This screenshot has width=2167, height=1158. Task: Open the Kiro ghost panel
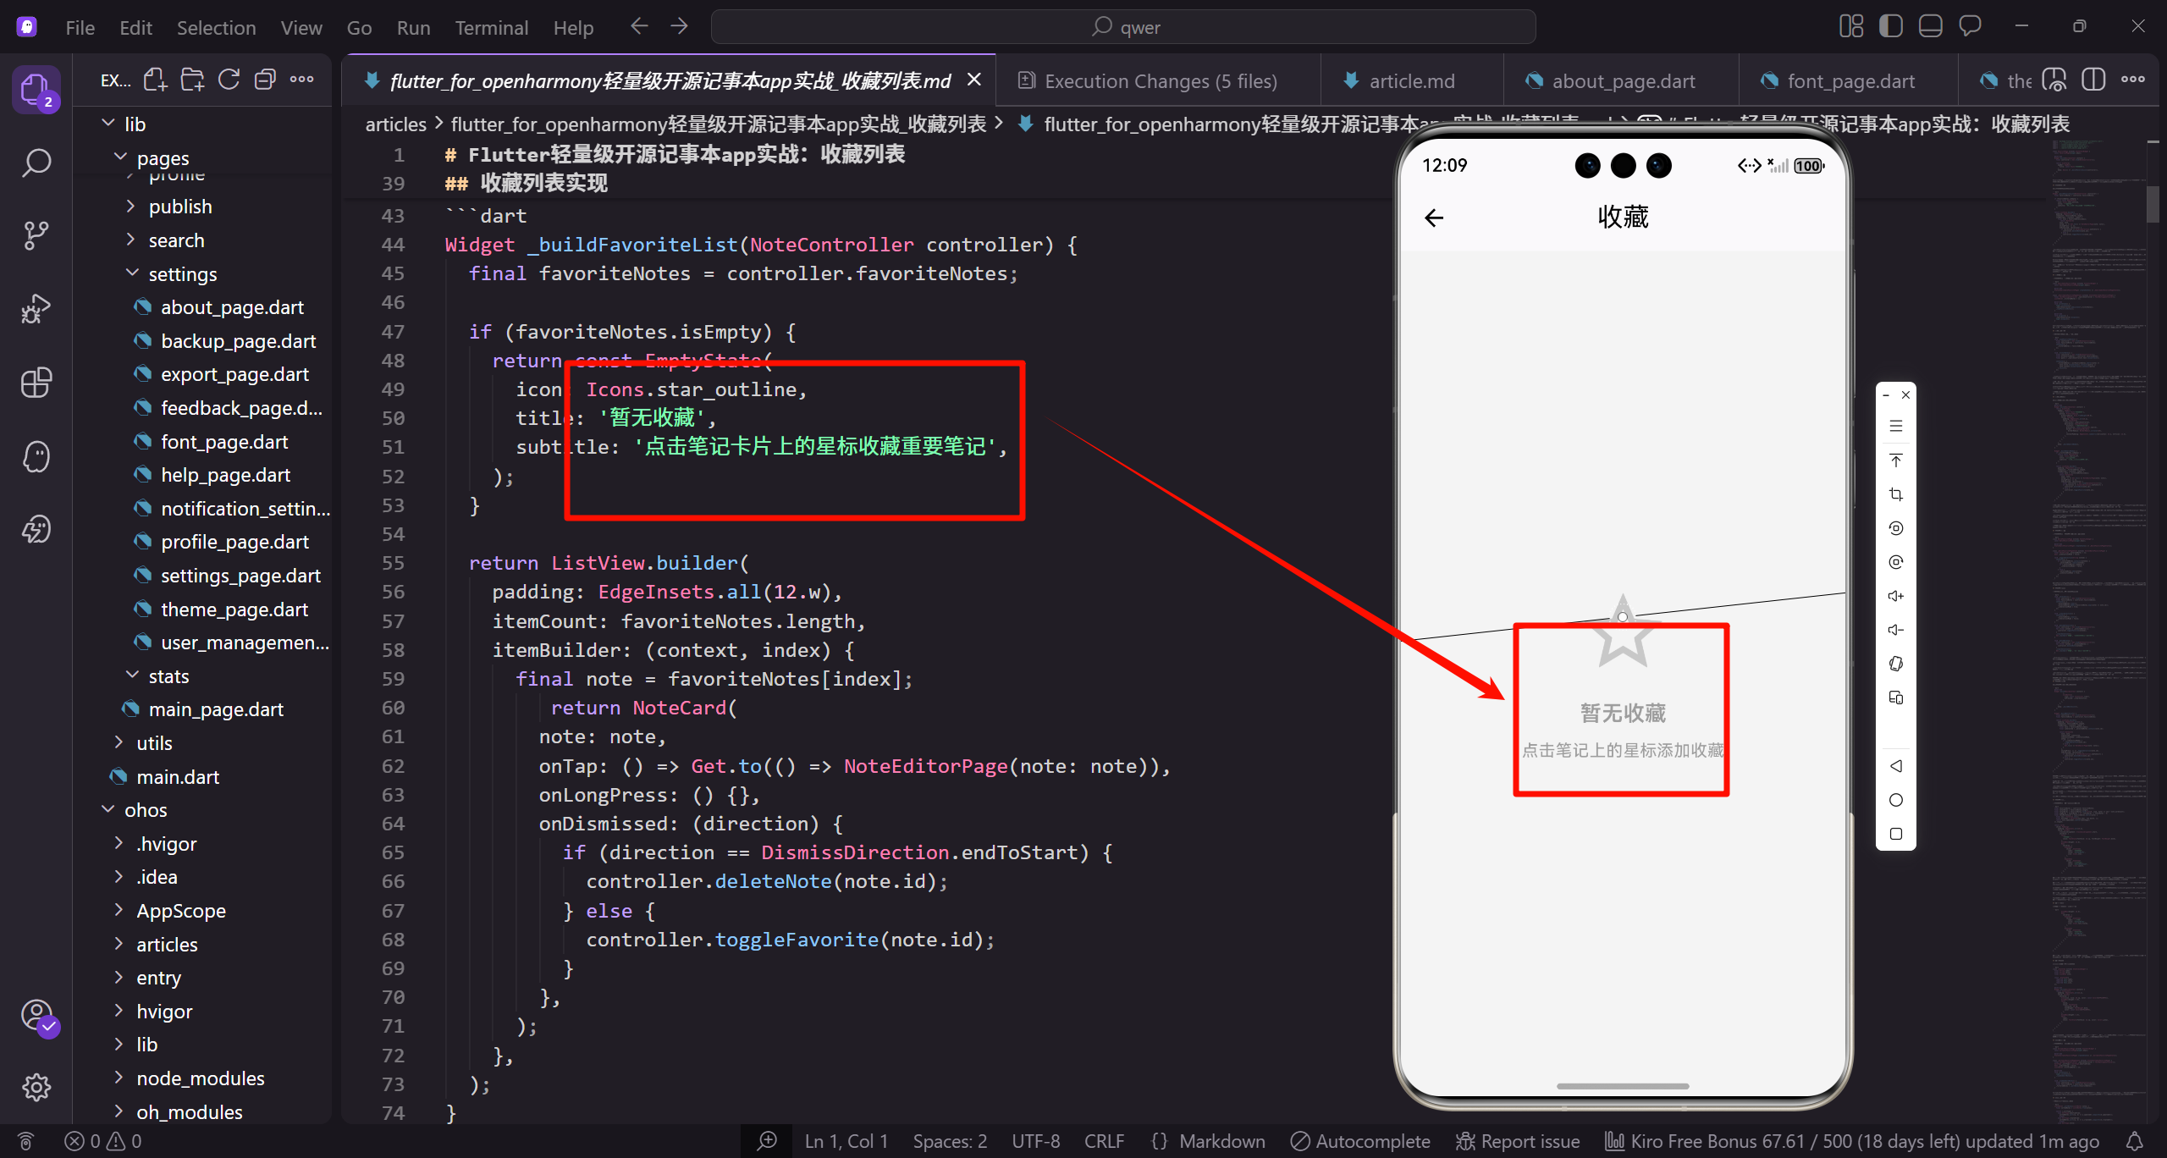click(36, 456)
